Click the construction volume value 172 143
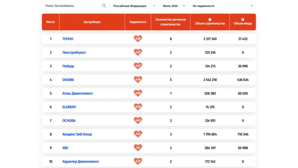The height and width of the screenshot is (168, 298). [210, 161]
